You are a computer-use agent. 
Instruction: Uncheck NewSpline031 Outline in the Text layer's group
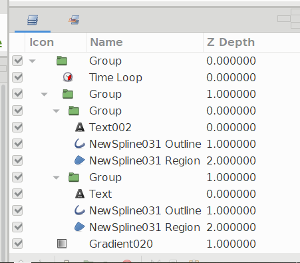(x=17, y=210)
